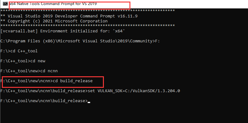Click the 'cd ncnn' command
Image resolution: width=248 pixels, height=123 pixels.
click(49, 71)
